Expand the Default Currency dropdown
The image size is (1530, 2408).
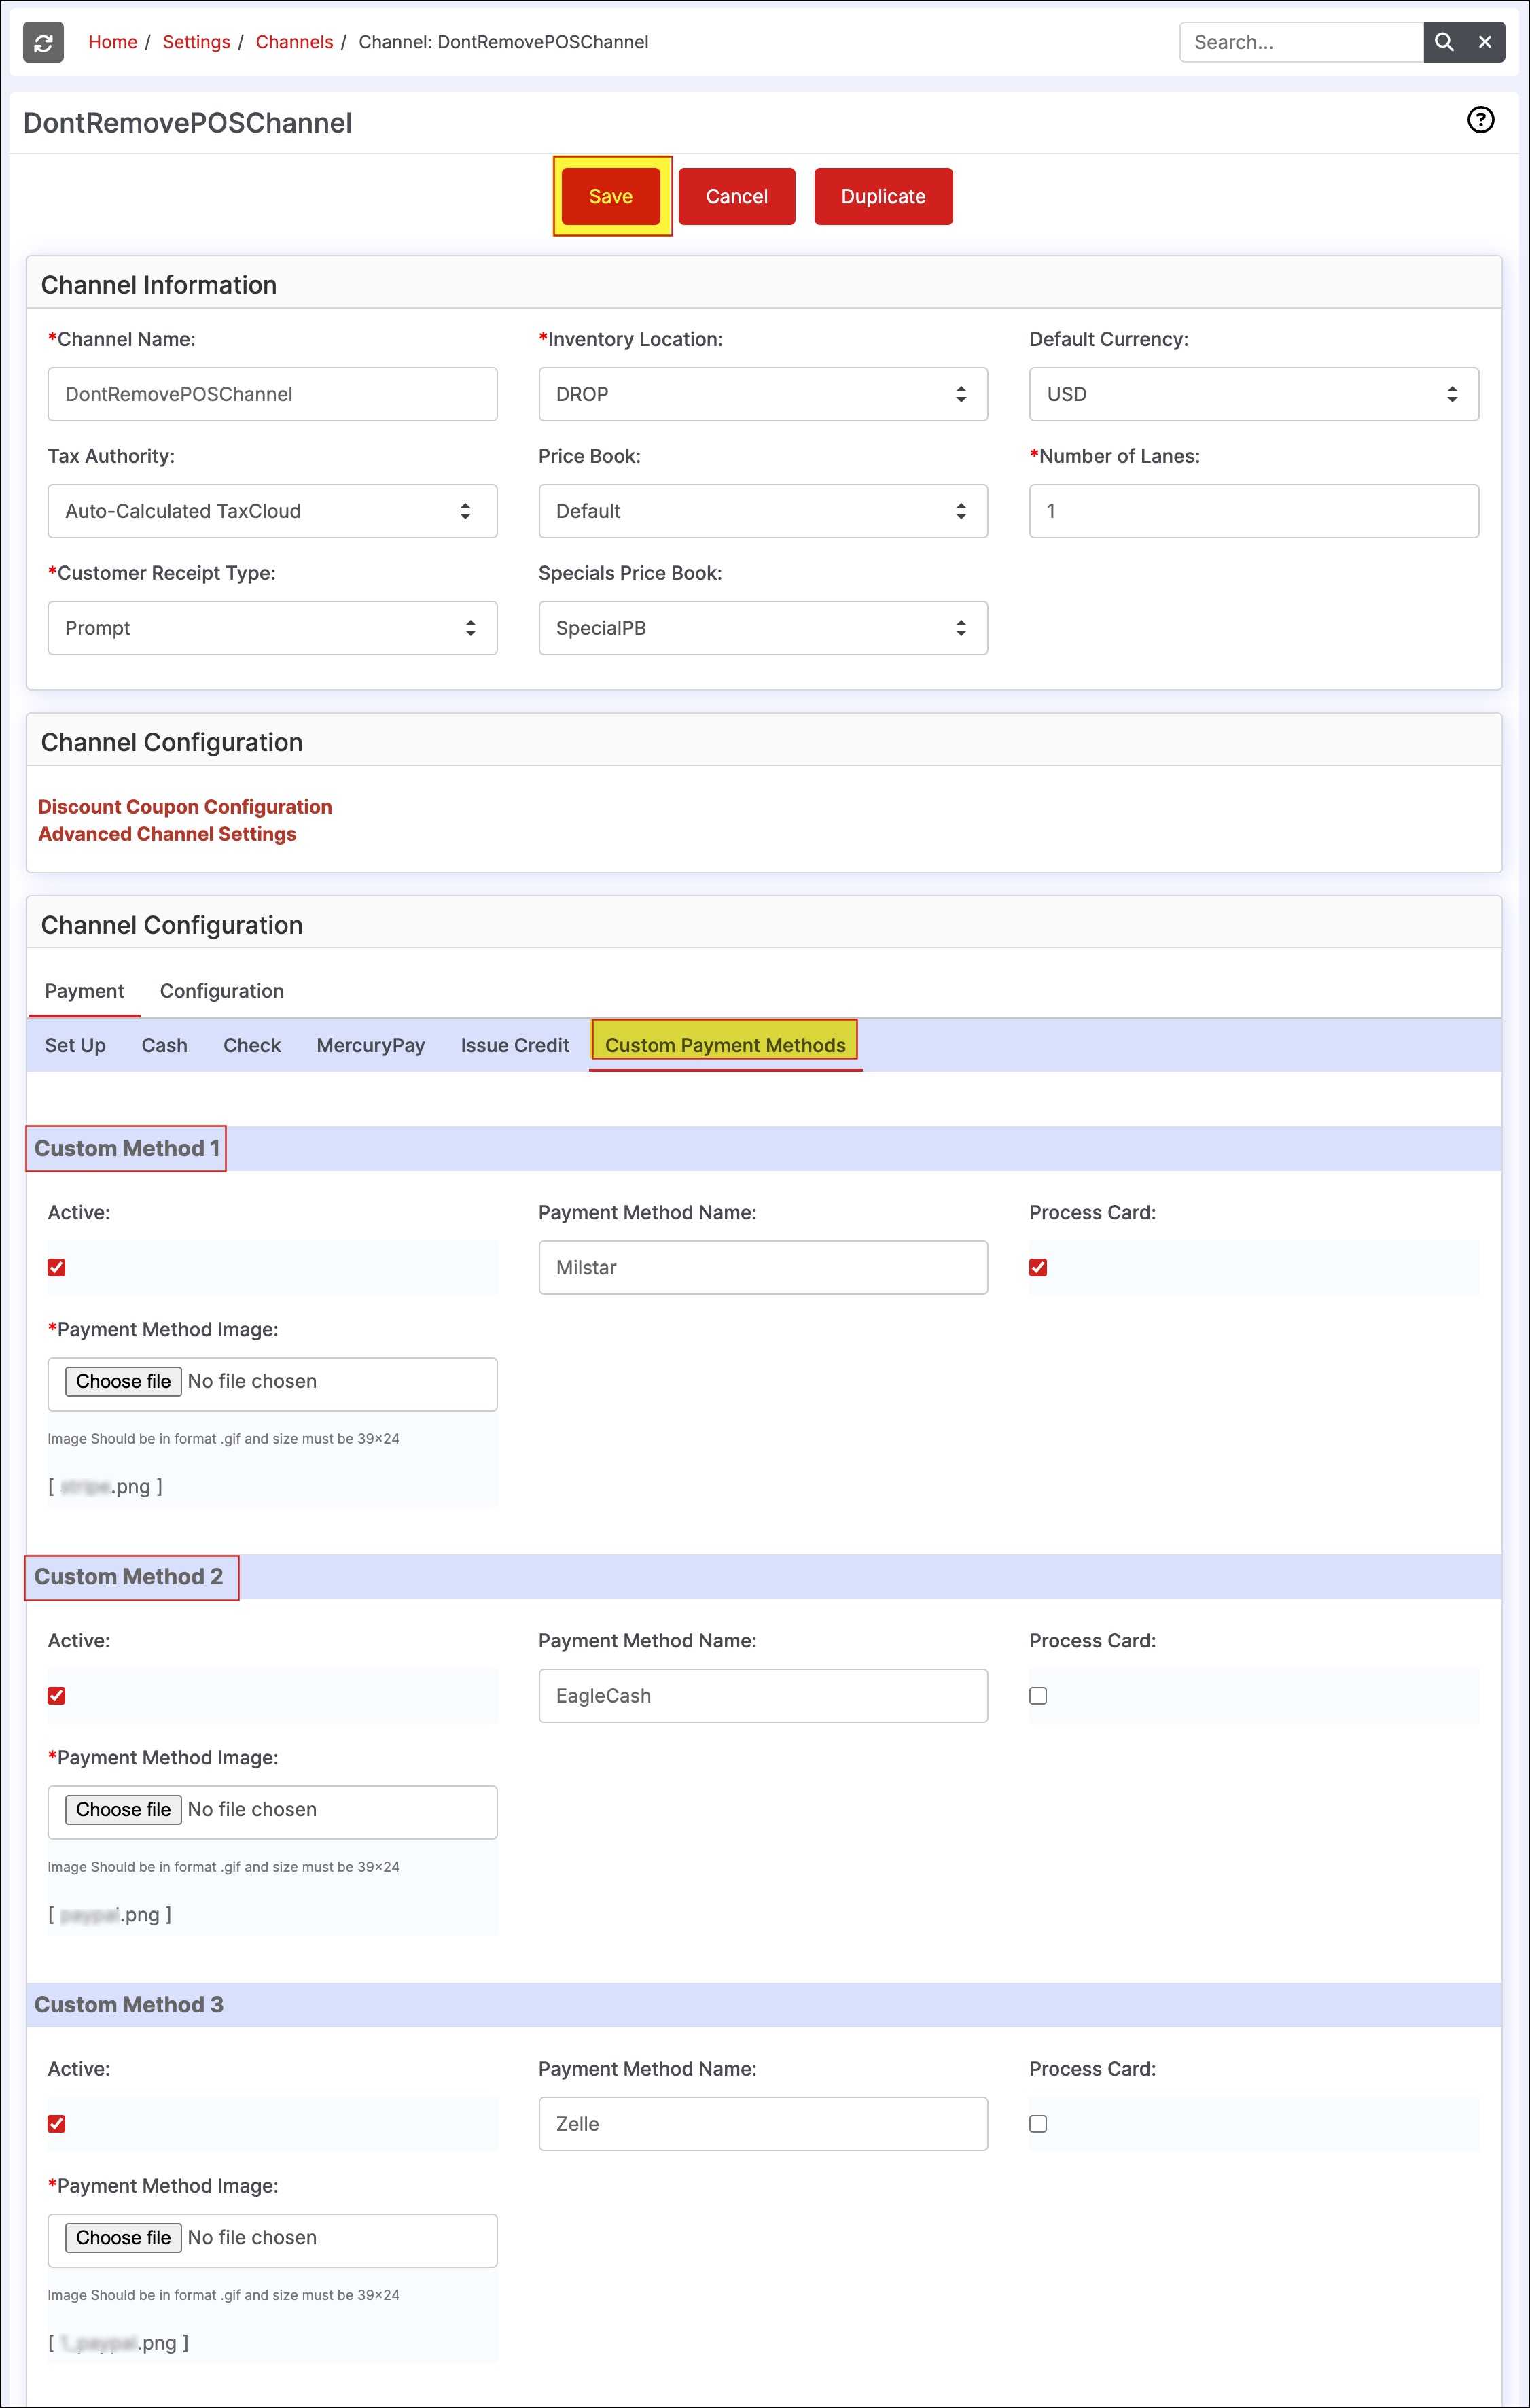[x=1252, y=394]
